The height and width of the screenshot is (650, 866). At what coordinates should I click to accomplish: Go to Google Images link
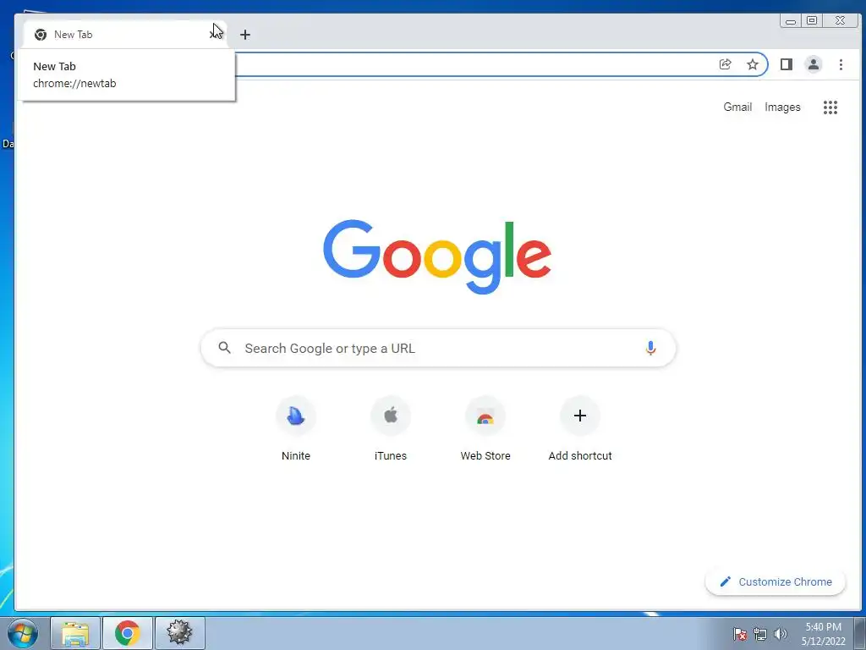pyautogui.click(x=782, y=107)
